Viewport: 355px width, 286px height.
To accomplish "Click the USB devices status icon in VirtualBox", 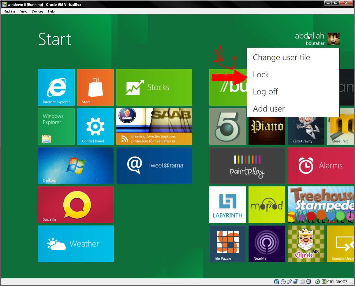I will [290, 281].
